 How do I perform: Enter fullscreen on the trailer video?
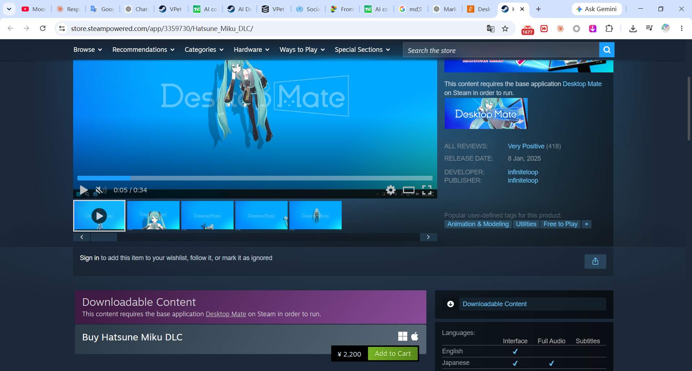[x=427, y=190]
